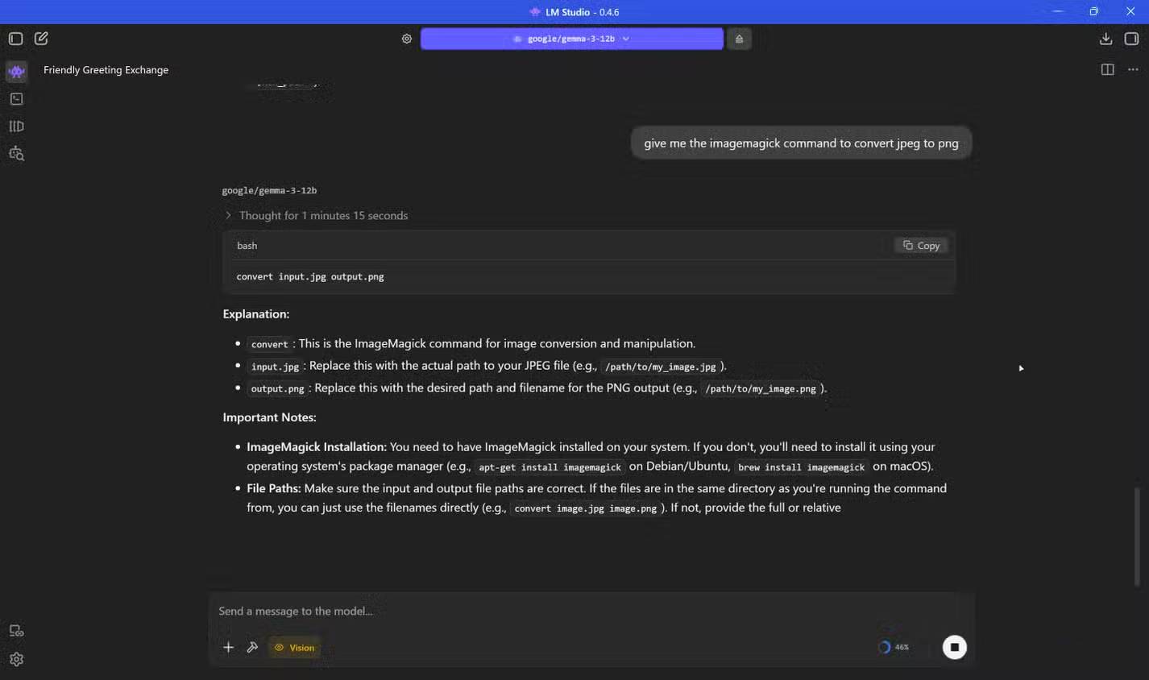Toggle the left sidebar panel icon
The width and height of the screenshot is (1149, 680).
click(15, 39)
